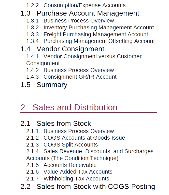Open 2.1.1 Business Process Overview
Viewport: 169px width, 195px height.
pos(70,131)
